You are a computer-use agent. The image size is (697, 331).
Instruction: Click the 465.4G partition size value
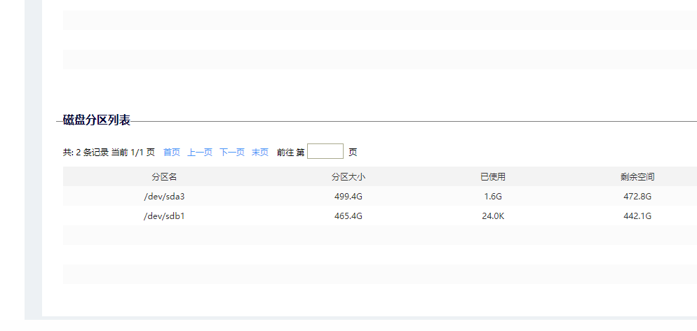(348, 216)
